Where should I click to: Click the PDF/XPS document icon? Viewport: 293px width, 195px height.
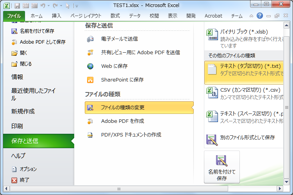90,135
